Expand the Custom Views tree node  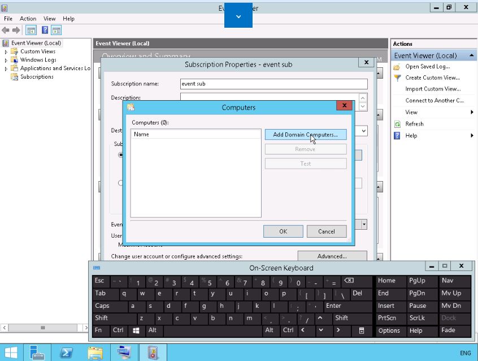click(7, 51)
